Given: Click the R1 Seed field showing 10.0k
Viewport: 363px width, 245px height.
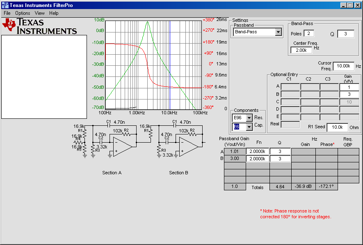Looking at the screenshot, I should [337, 127].
